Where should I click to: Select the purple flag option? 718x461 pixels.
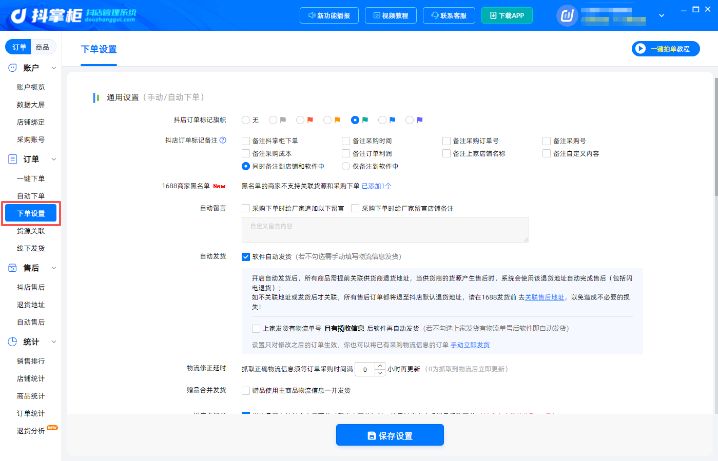tap(410, 120)
